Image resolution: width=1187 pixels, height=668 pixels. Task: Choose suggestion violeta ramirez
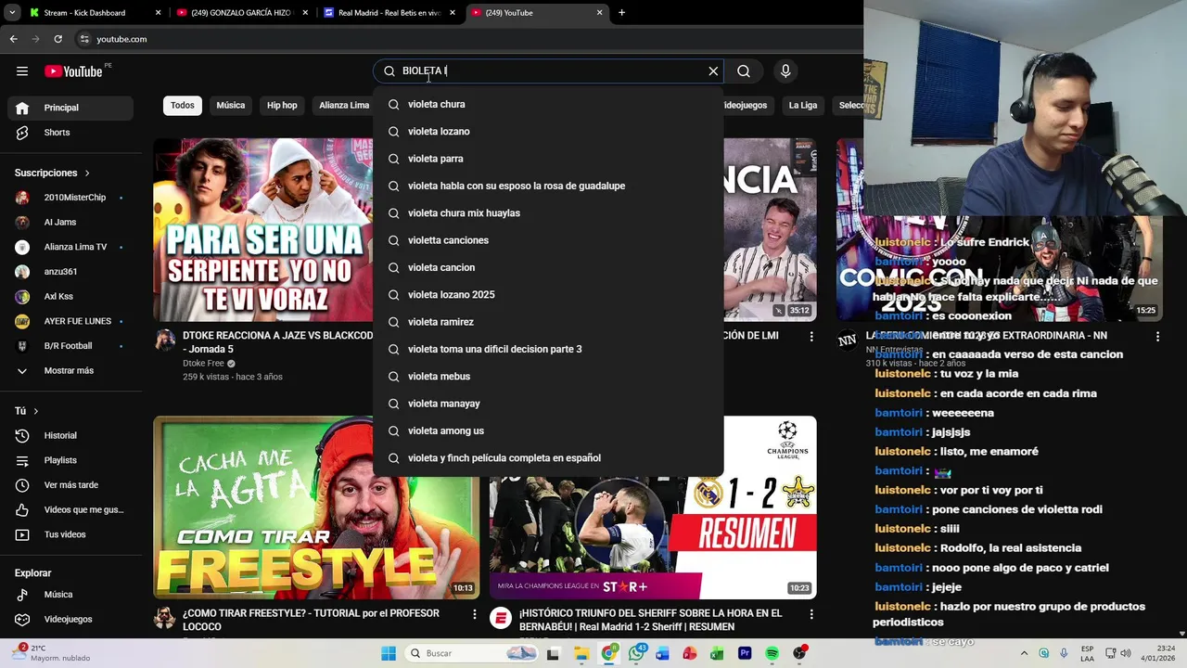[x=548, y=322]
